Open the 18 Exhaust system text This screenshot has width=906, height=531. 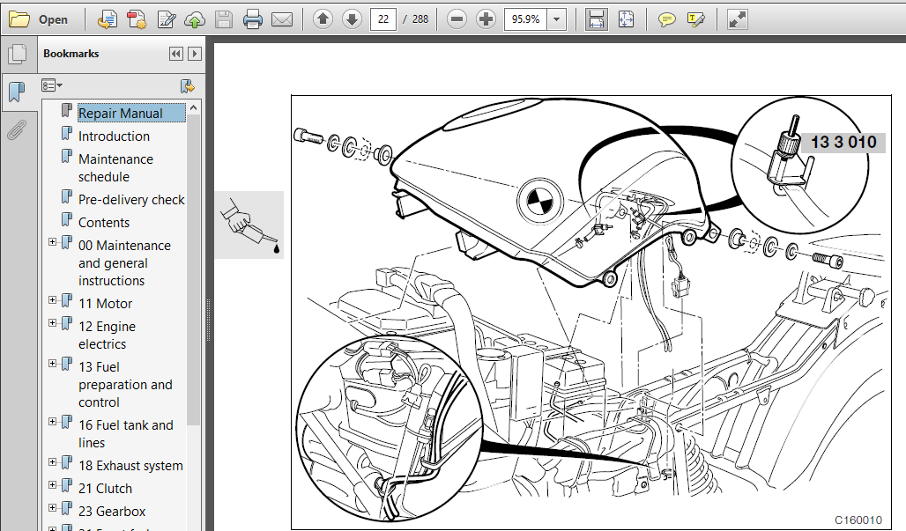coord(130,466)
